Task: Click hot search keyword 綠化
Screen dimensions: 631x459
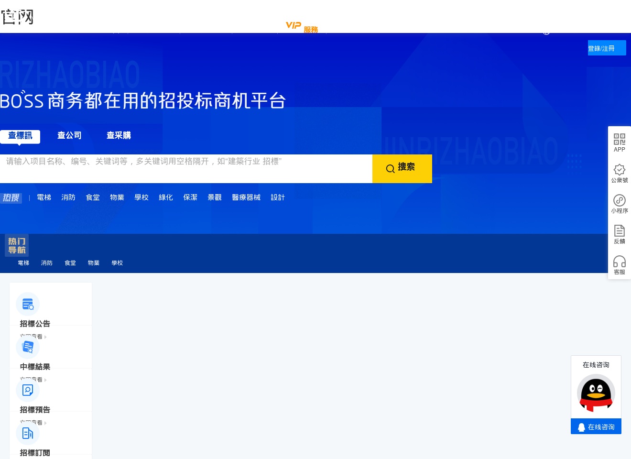Action: 166,197
